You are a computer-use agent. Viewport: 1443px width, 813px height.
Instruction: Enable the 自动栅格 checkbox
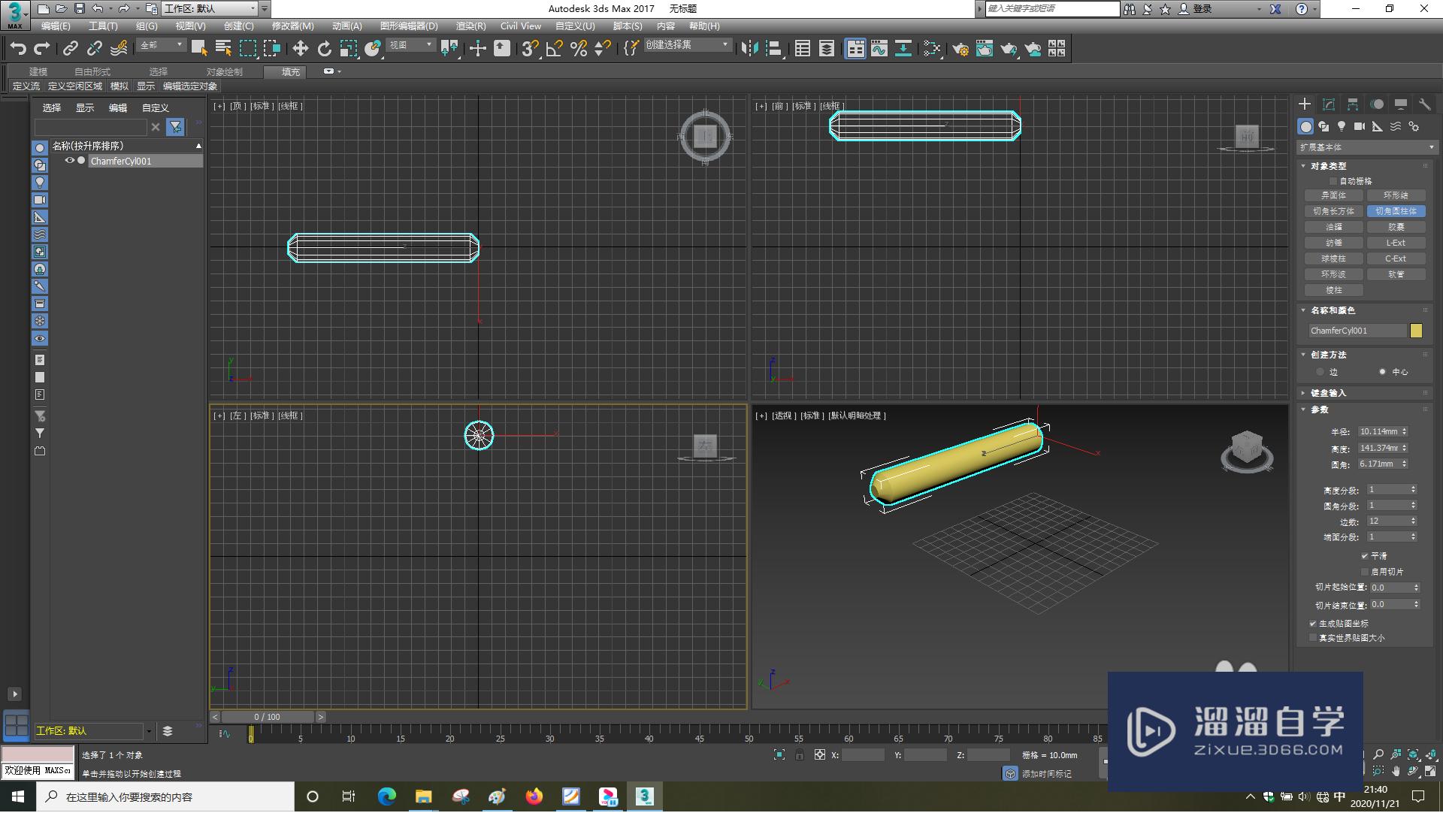(1333, 181)
